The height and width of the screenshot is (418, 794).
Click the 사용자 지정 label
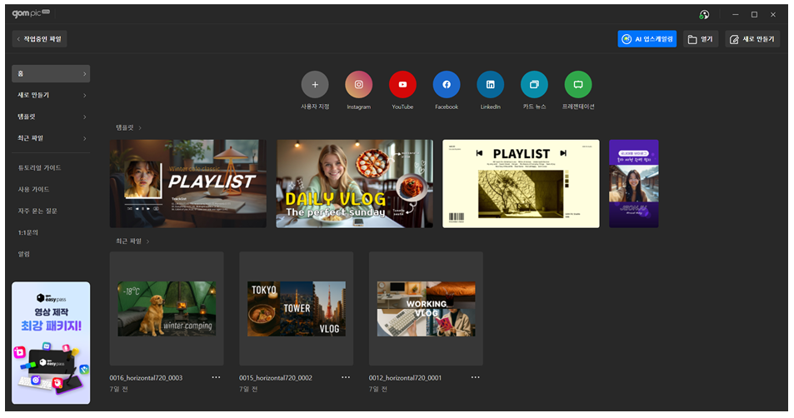click(x=315, y=107)
